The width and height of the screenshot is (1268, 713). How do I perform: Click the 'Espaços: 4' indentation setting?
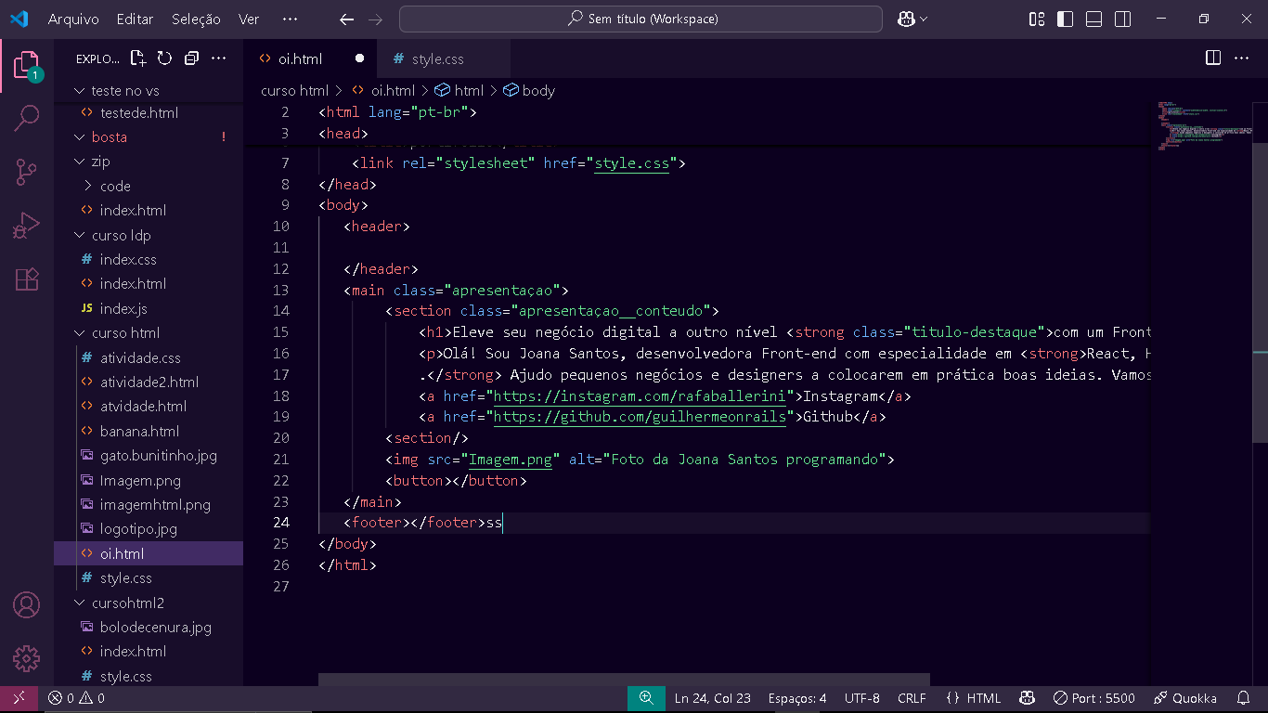tap(797, 698)
